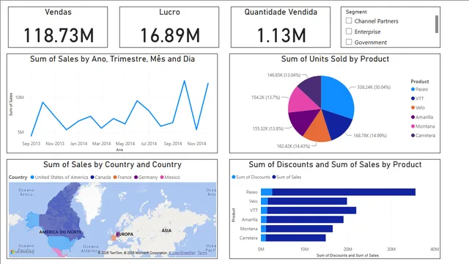Click the Sep 2013 axis label
This screenshot has width=469, height=264.
pyautogui.click(x=31, y=144)
